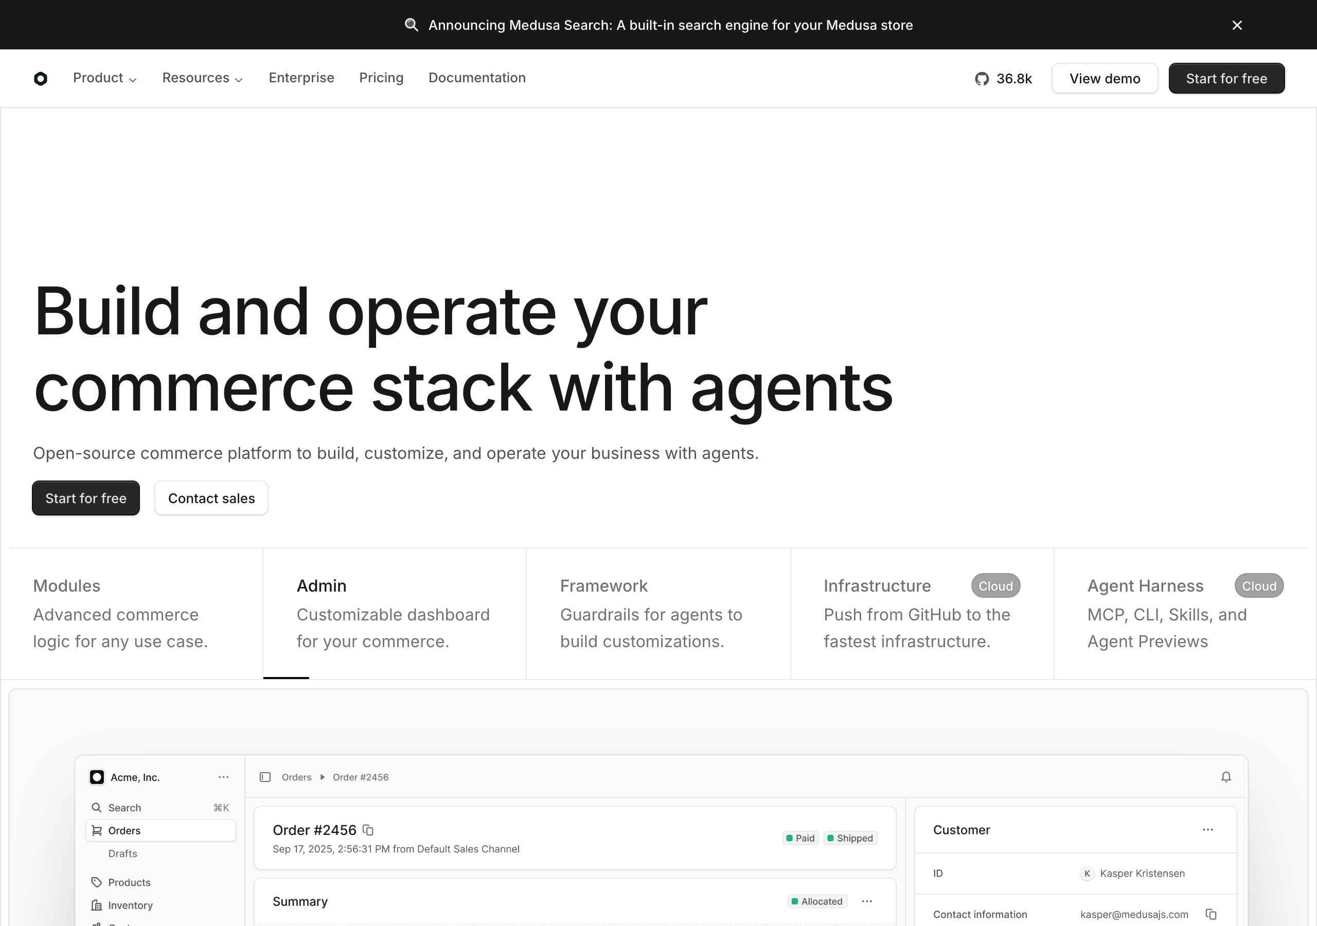Expand the Product dropdown menu
Image resolution: width=1317 pixels, height=926 pixels.
pos(105,78)
